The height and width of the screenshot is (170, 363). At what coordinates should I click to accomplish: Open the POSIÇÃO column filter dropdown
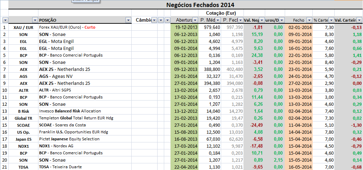(x=129, y=20)
